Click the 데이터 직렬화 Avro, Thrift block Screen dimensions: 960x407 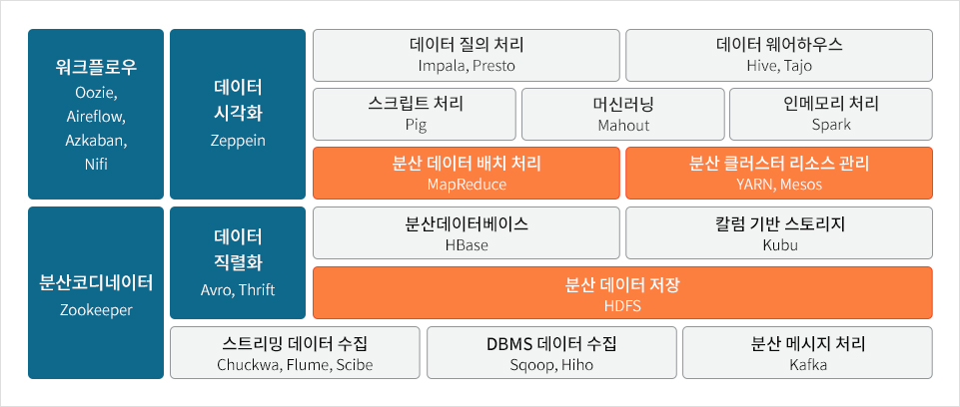tap(238, 262)
